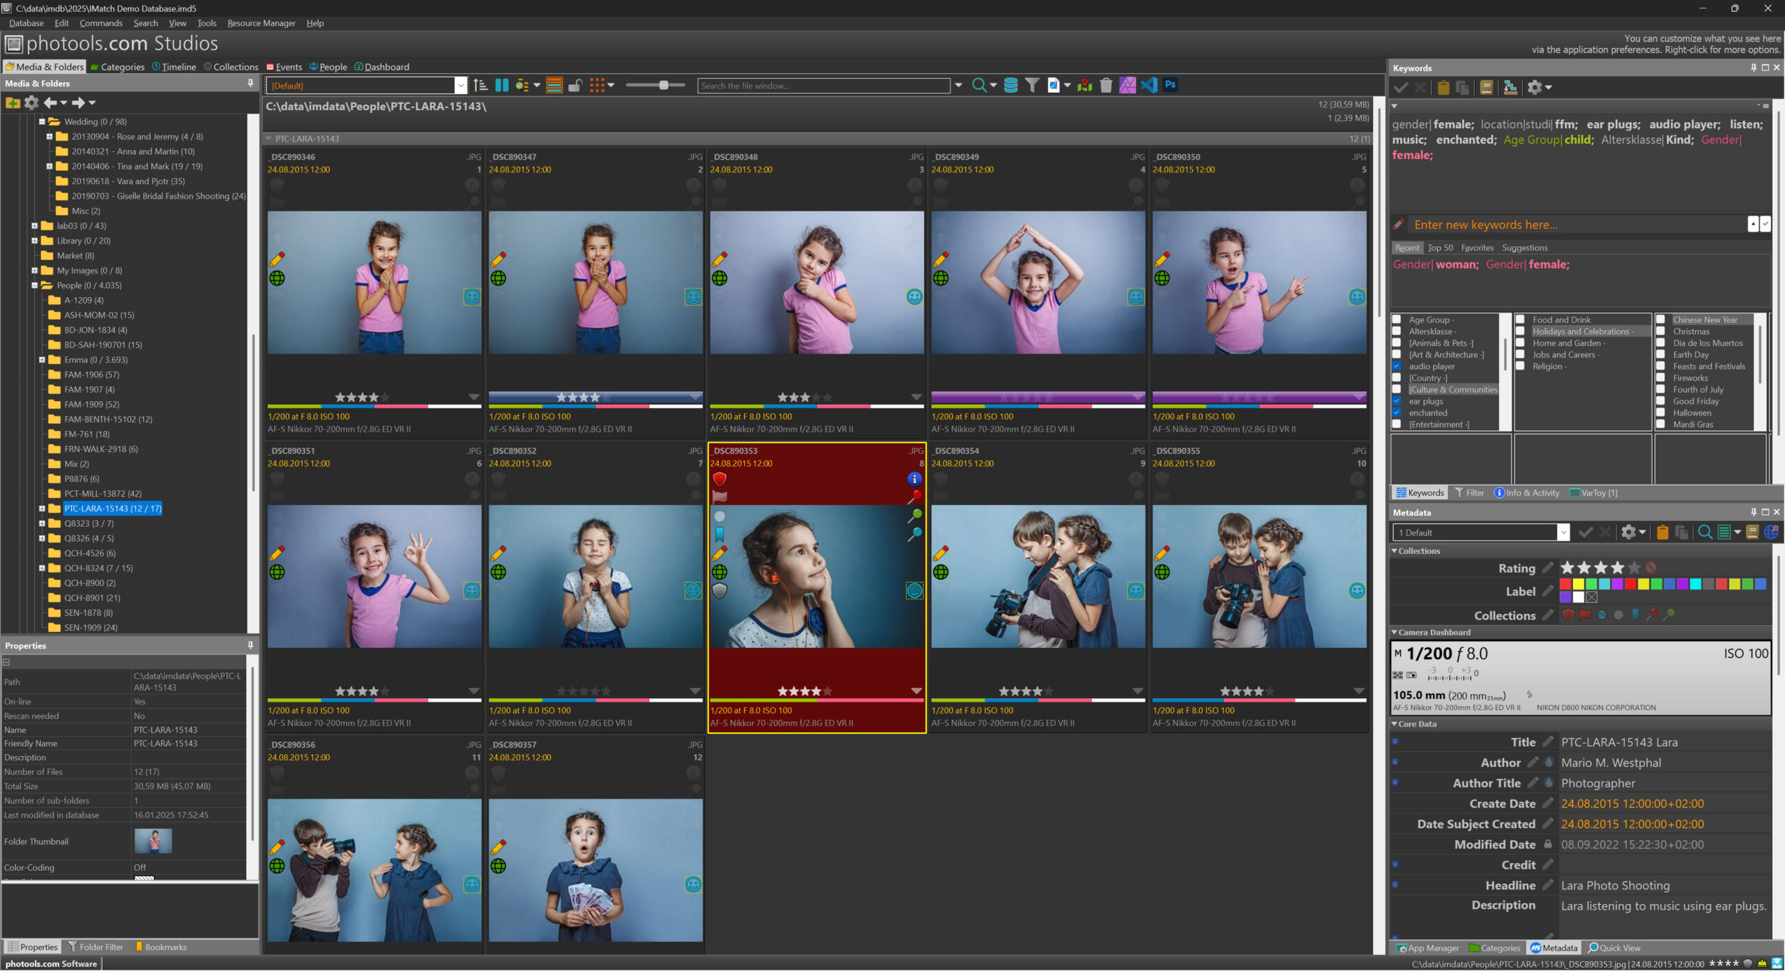The width and height of the screenshot is (1785, 971).
Task: Open the Commands menu
Action: click(x=100, y=23)
